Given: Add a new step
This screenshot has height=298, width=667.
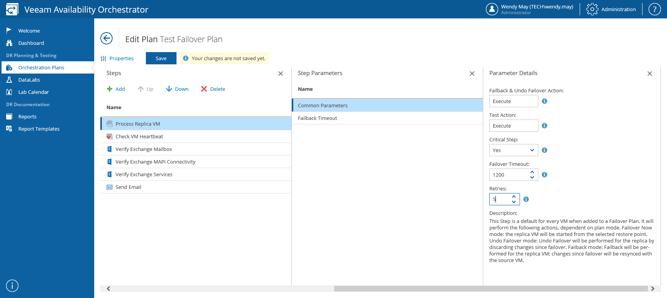Looking at the screenshot, I should [116, 89].
